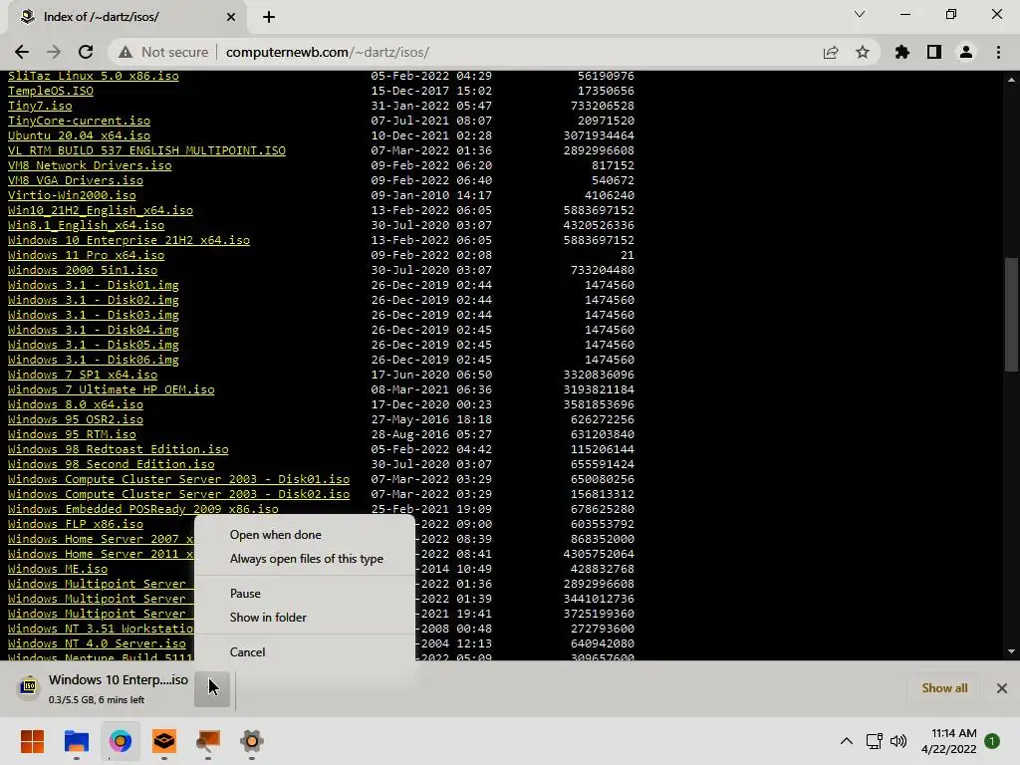Click Show all downloads
Screen dimensions: 1020x765
coord(944,688)
